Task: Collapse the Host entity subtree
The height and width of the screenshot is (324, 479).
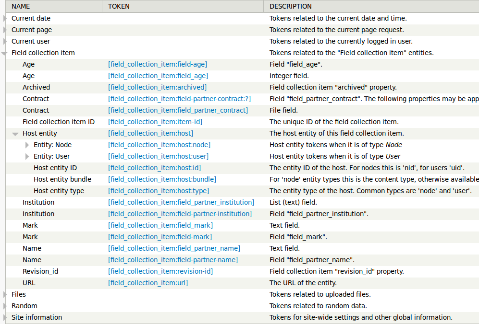Action: (15, 134)
